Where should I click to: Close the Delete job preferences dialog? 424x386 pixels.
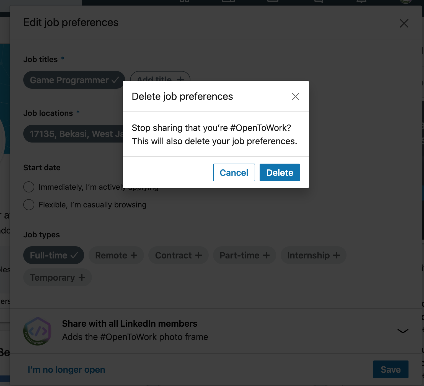[x=295, y=96]
